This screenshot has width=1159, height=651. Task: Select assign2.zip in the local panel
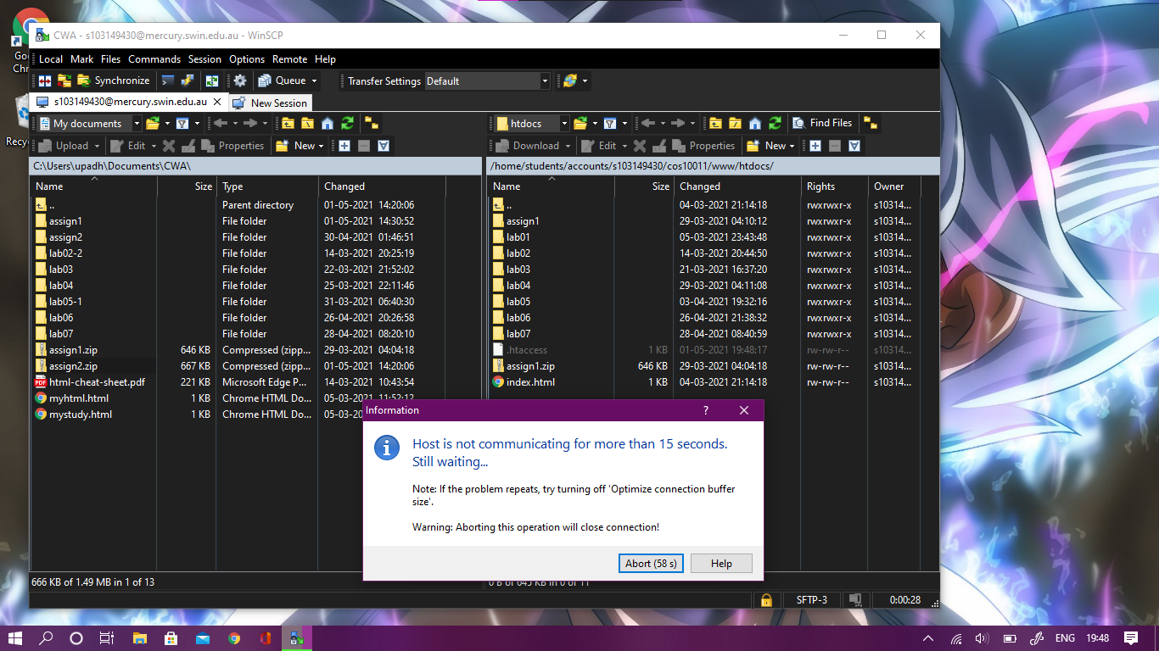(x=73, y=366)
